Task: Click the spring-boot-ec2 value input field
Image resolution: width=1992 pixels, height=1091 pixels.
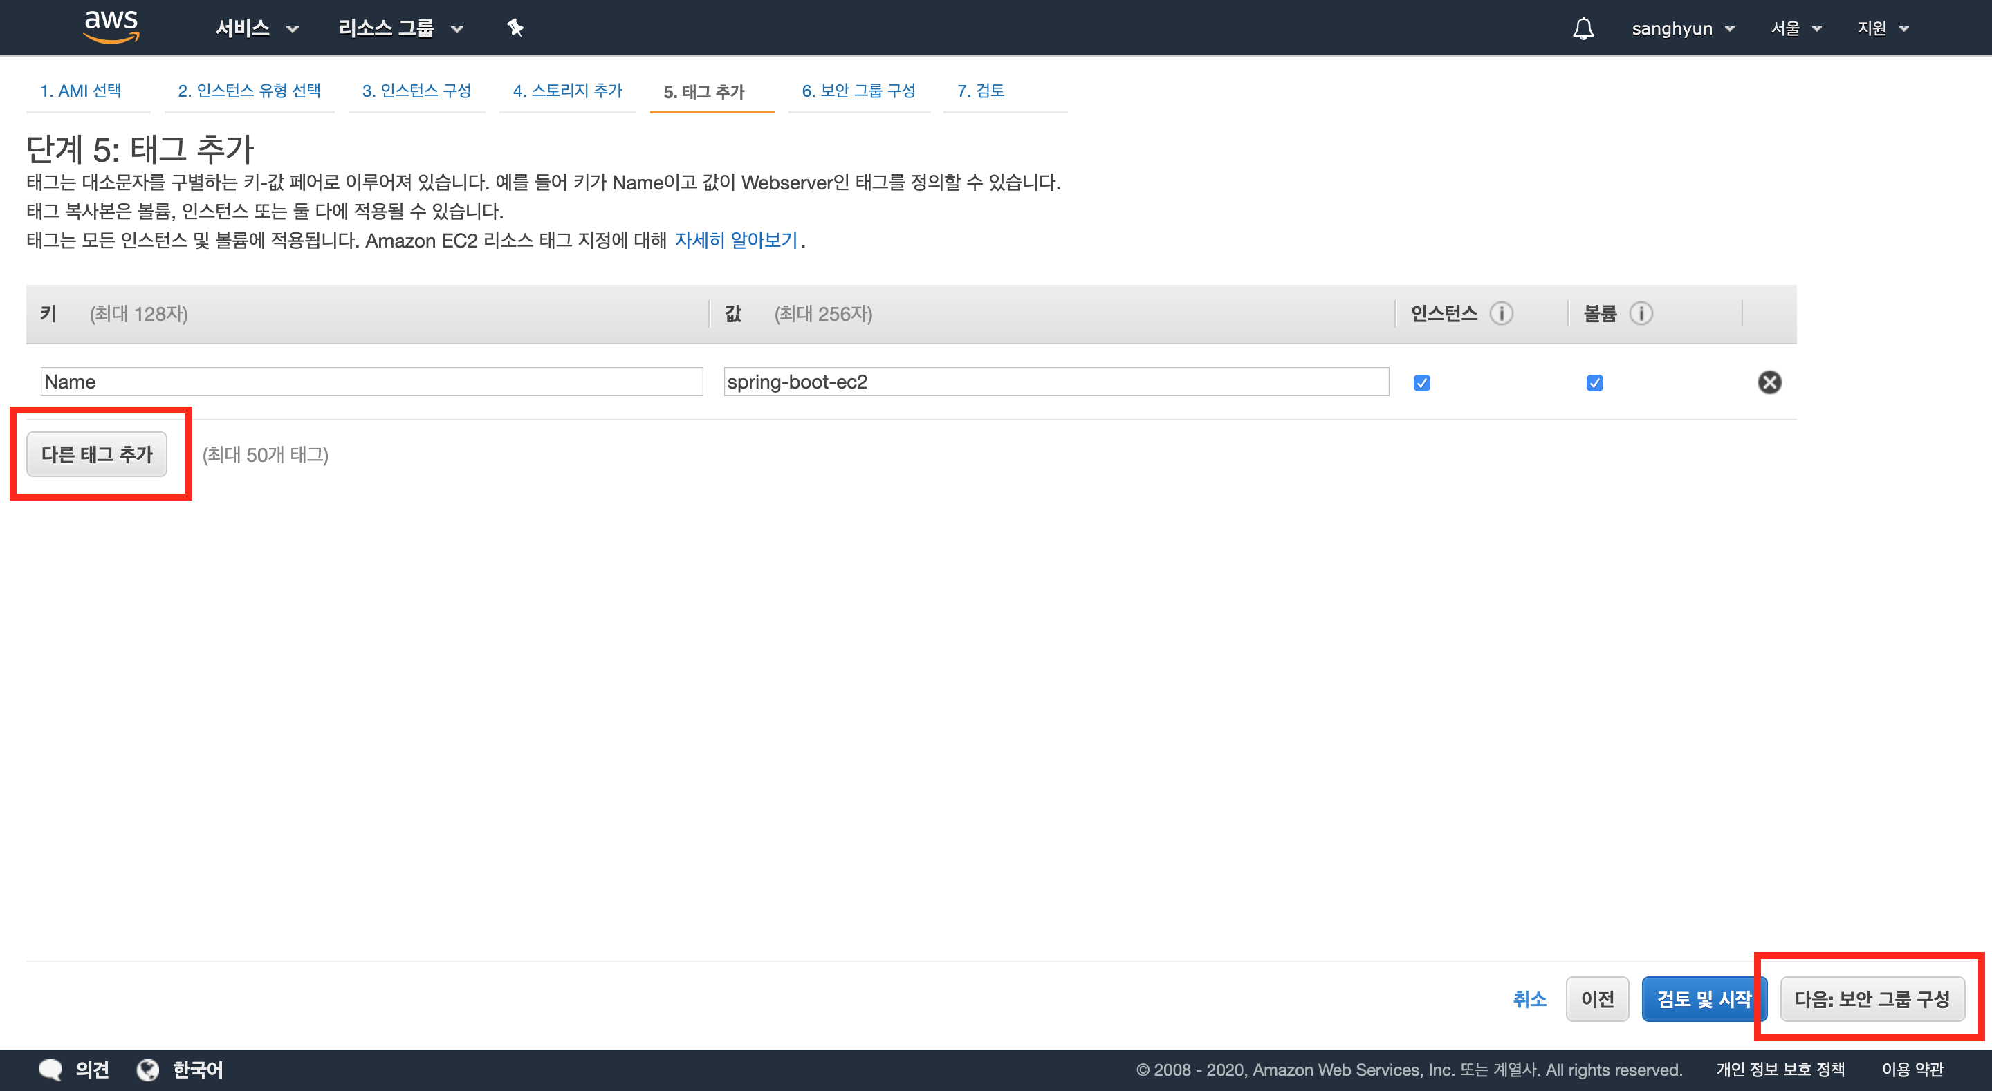Action: [x=1055, y=382]
